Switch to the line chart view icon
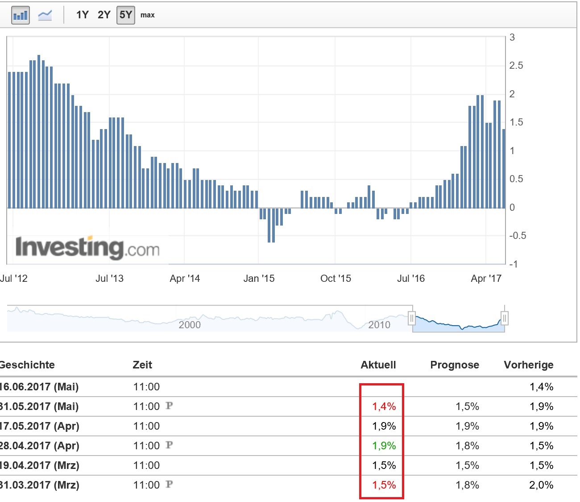 (x=45, y=16)
